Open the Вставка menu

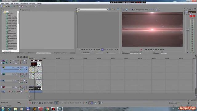(16, 3)
